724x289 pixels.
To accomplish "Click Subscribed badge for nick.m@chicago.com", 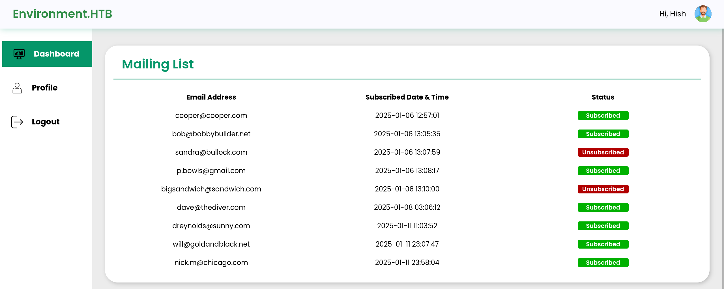I will click(x=603, y=263).
